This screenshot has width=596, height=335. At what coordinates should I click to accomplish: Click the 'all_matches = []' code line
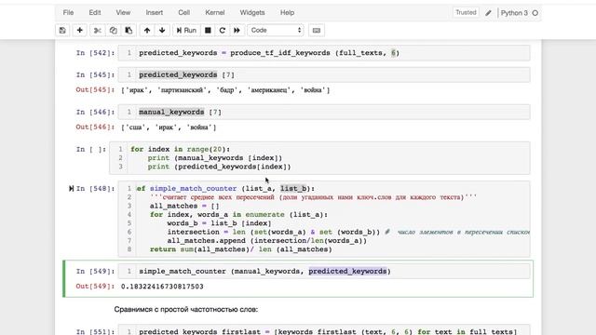(184, 206)
